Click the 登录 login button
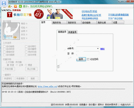Image resolution: width=134 pixels, height=108 pixels. (x=81, y=59)
